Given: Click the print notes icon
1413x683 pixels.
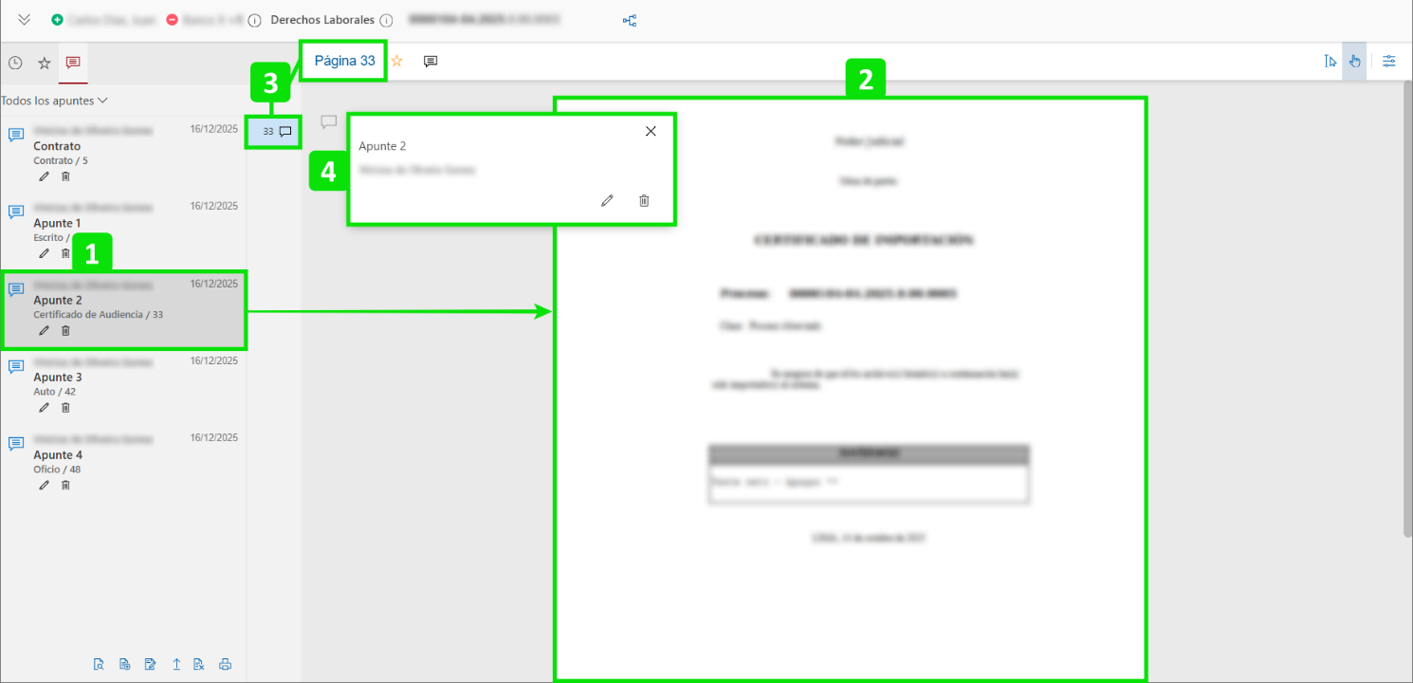Looking at the screenshot, I should tap(225, 664).
